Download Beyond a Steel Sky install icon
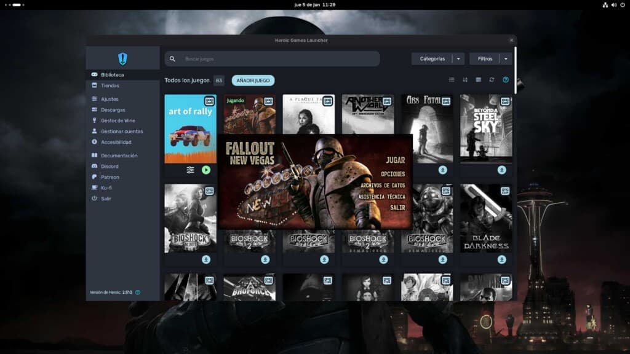The image size is (630, 354). 502,170
